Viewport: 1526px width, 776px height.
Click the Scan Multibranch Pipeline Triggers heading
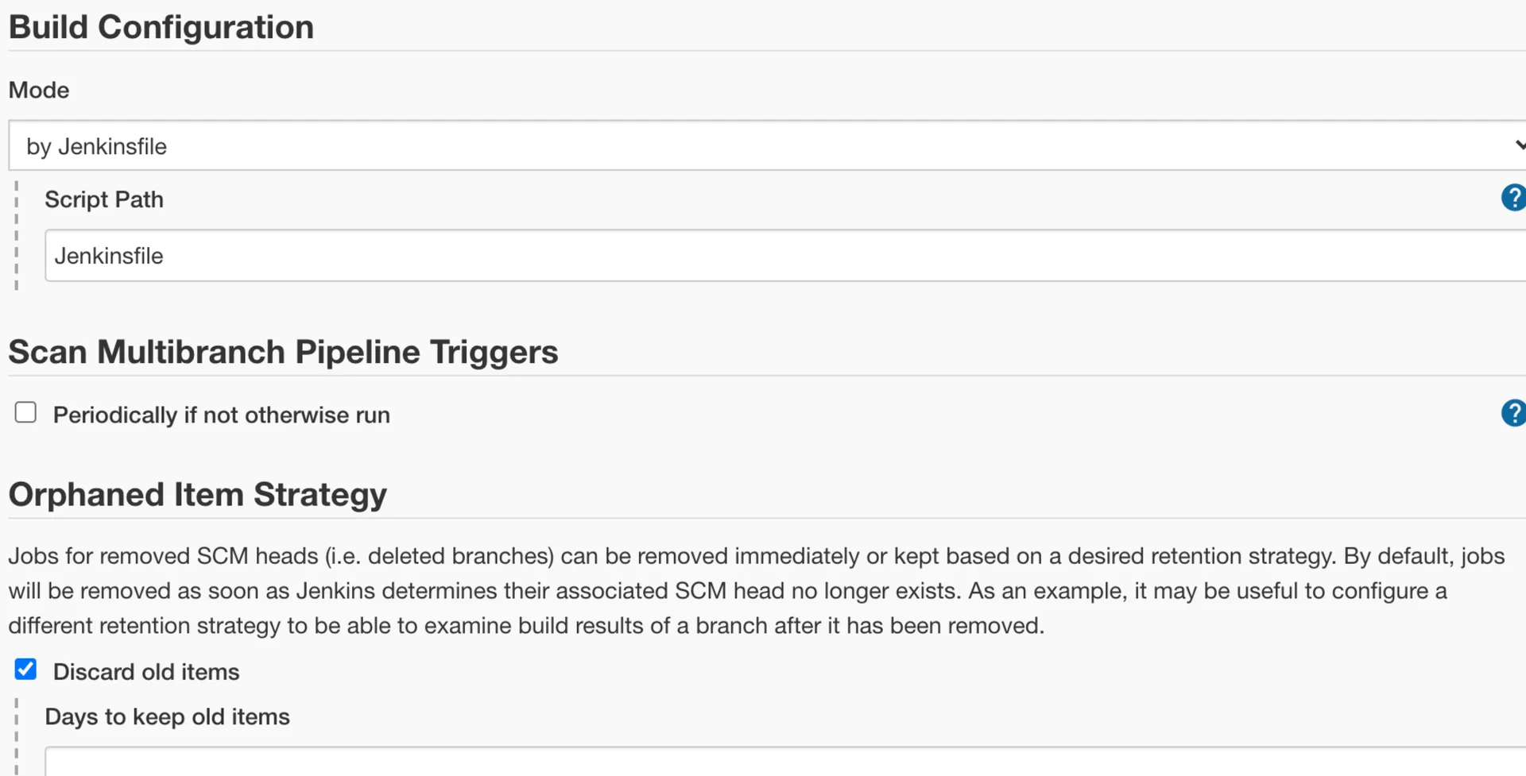tap(283, 352)
